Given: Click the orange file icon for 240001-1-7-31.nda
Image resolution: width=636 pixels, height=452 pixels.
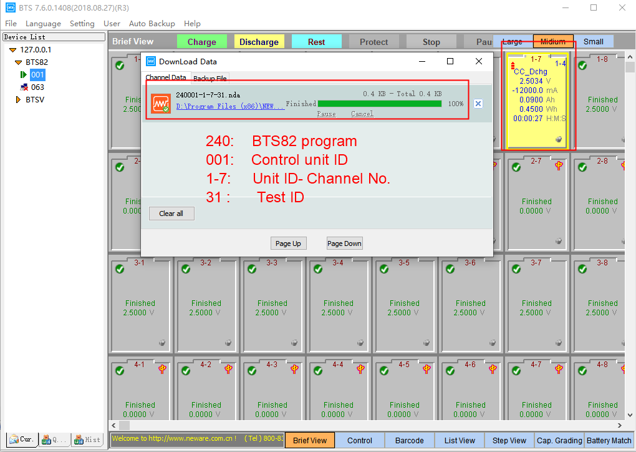Looking at the screenshot, I should pos(161,104).
